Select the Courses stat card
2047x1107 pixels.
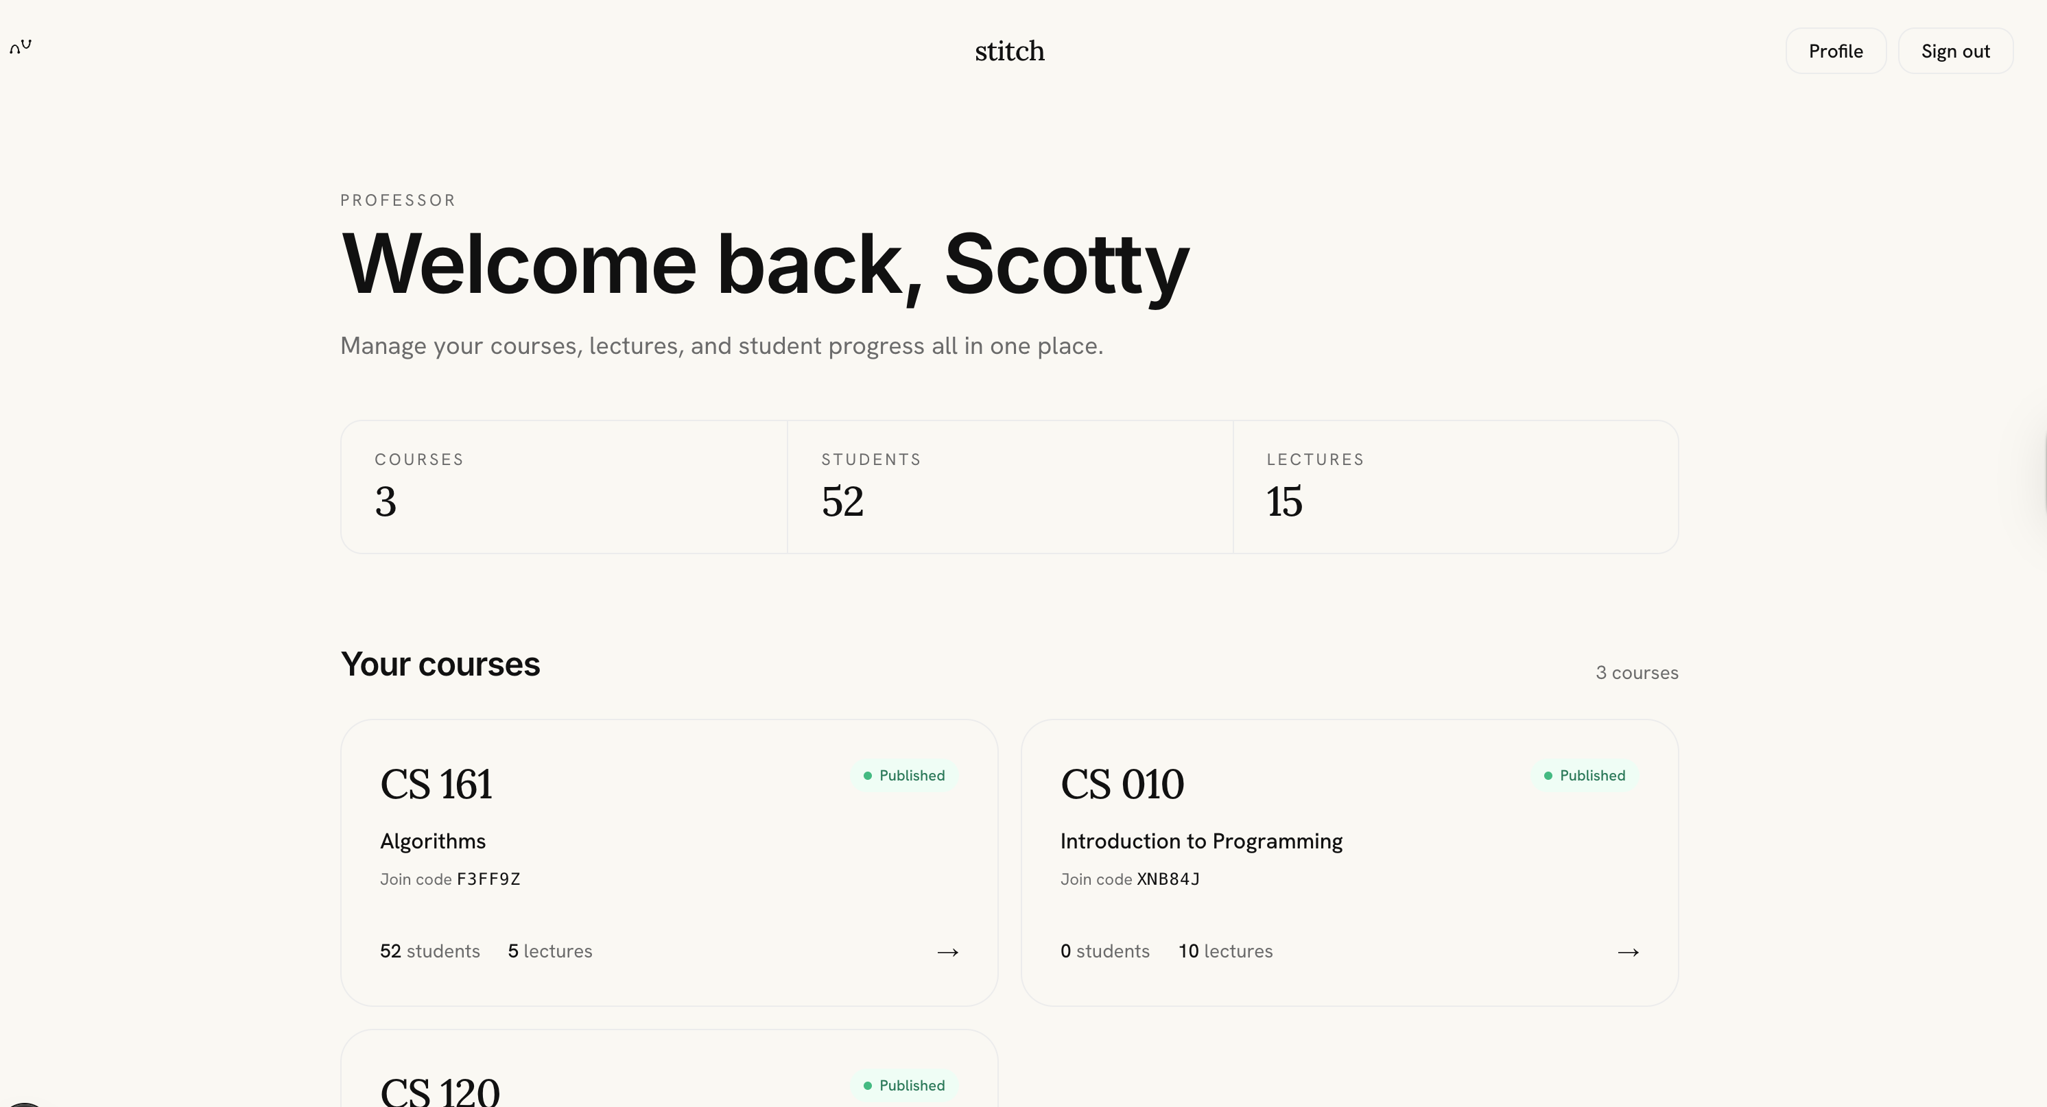(564, 487)
